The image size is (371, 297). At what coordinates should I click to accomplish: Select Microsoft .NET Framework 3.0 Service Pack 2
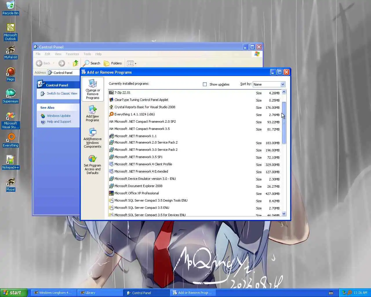click(x=194, y=150)
